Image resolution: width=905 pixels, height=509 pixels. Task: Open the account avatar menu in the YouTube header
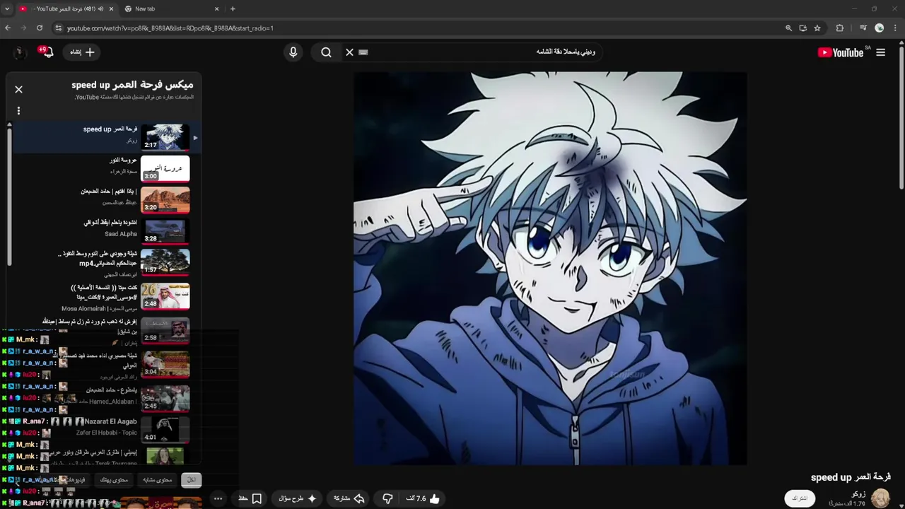[x=20, y=52]
